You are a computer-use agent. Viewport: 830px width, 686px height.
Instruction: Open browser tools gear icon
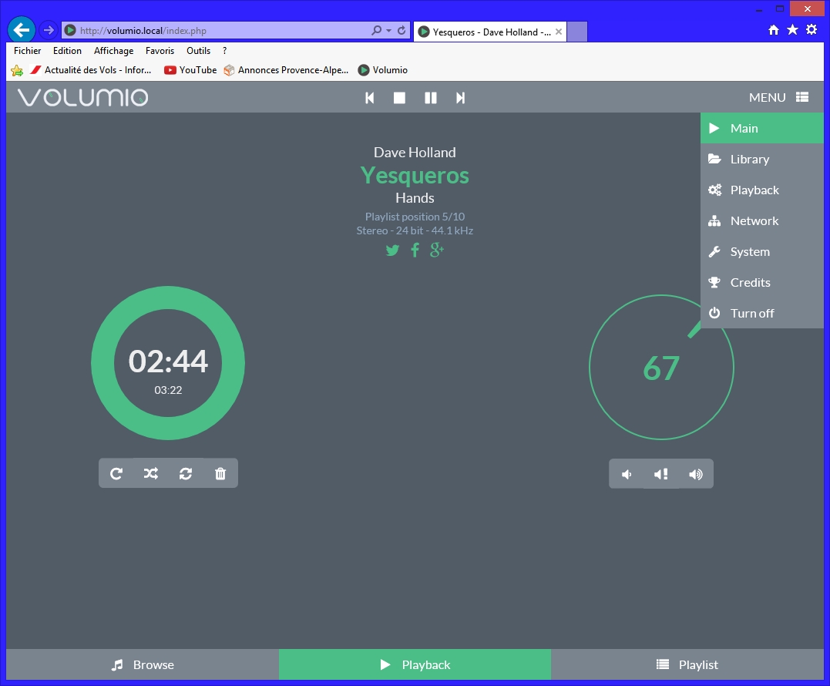pyautogui.click(x=812, y=29)
